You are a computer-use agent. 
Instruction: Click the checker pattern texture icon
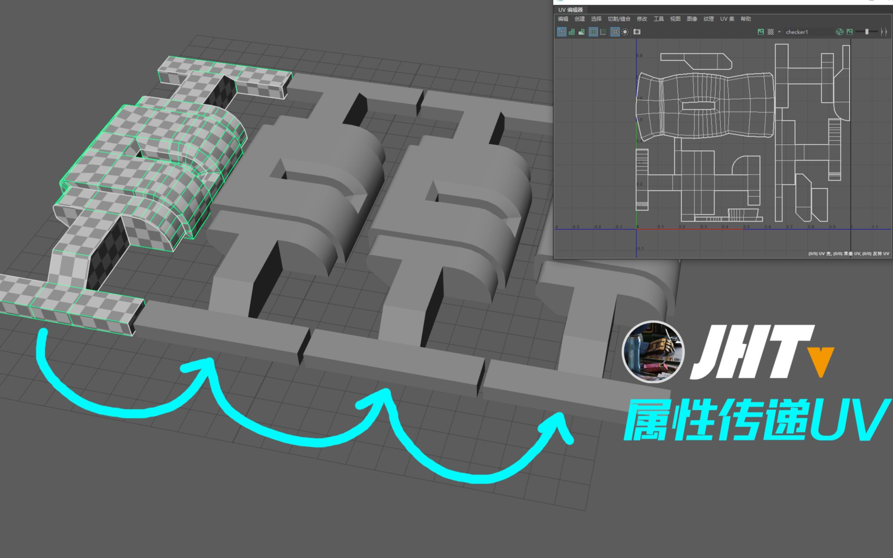coord(770,32)
